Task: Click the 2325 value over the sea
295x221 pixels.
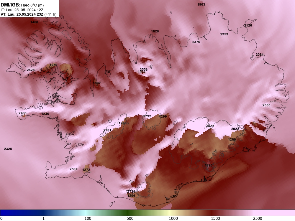Action: click(8, 149)
